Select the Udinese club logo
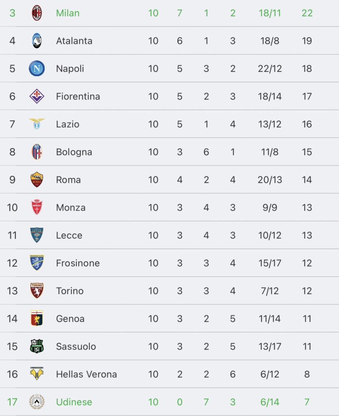Viewport: 339px width, 416px height. pos(37,402)
